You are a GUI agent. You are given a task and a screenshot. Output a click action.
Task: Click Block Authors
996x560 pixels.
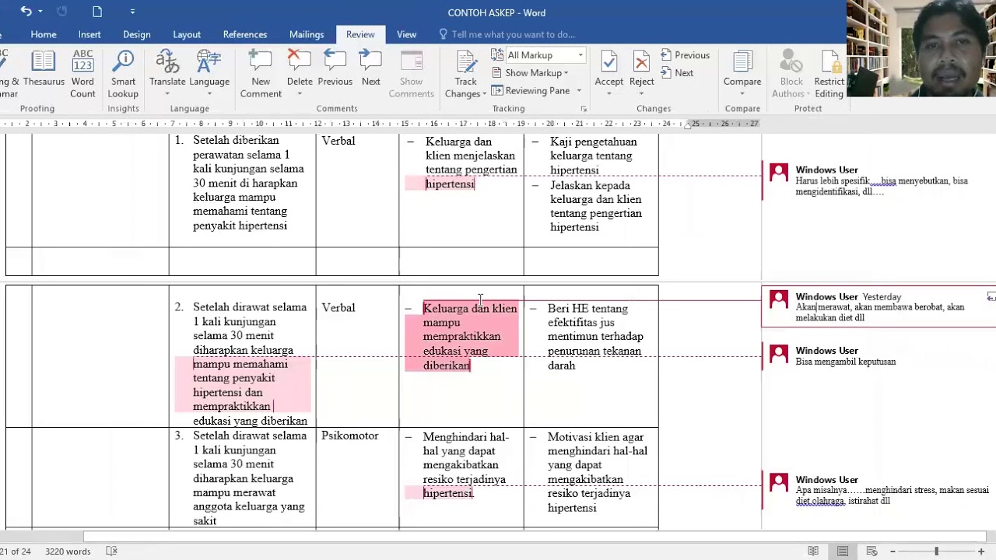tap(791, 75)
